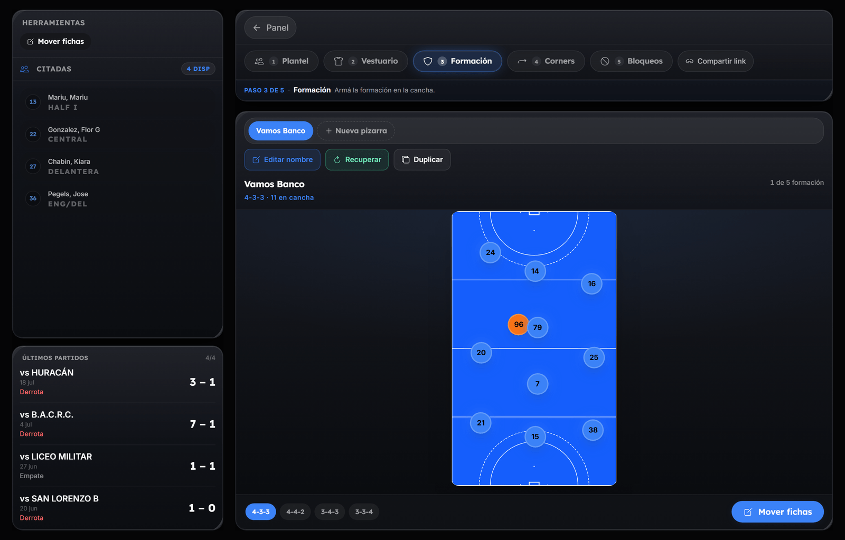Click the pencil icon in Editar nombre
The width and height of the screenshot is (845, 540).
coord(256,160)
